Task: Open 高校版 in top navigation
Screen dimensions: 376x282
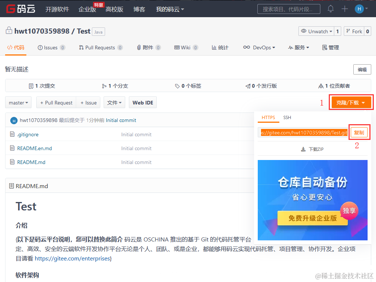Action: [114, 9]
